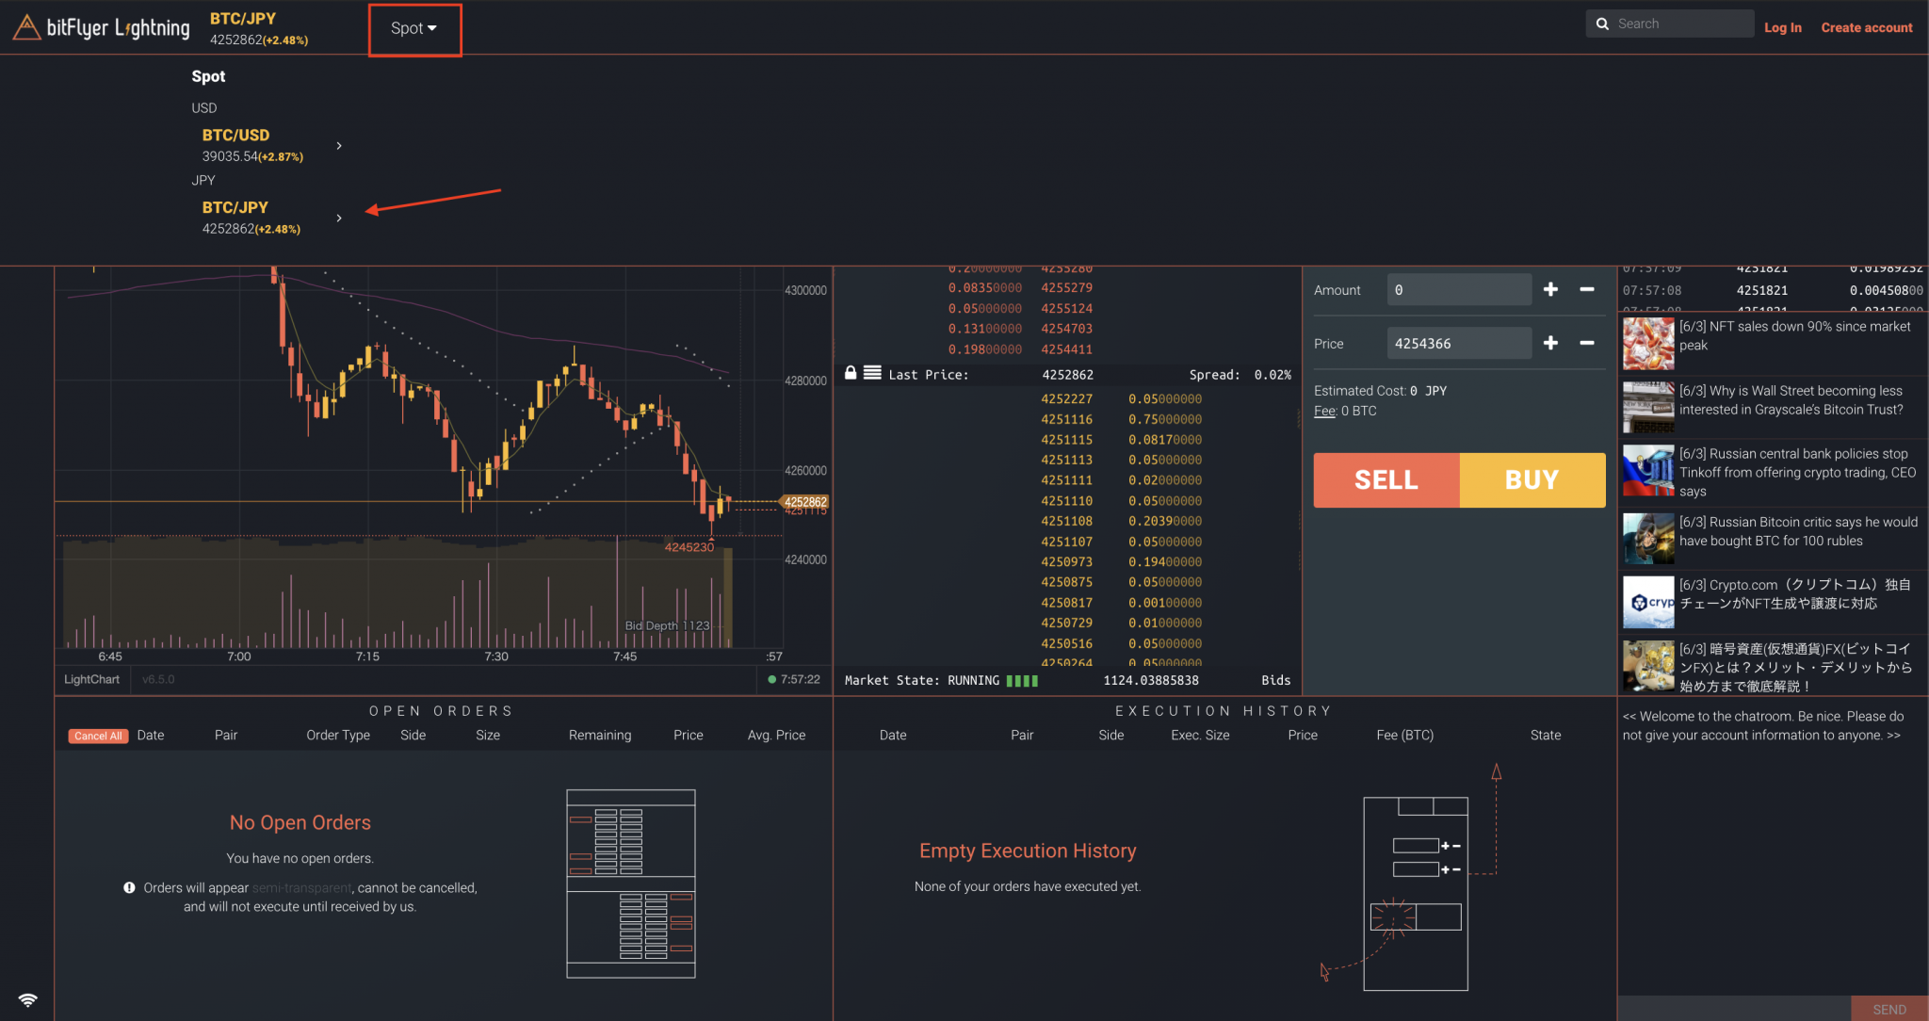
Task: Open the NFT sales news article thumbnail
Action: click(x=1647, y=343)
